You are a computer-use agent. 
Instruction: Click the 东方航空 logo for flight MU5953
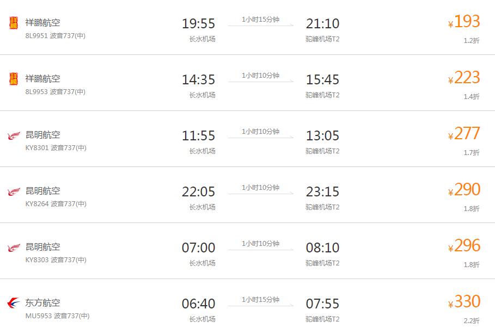pos(14,303)
